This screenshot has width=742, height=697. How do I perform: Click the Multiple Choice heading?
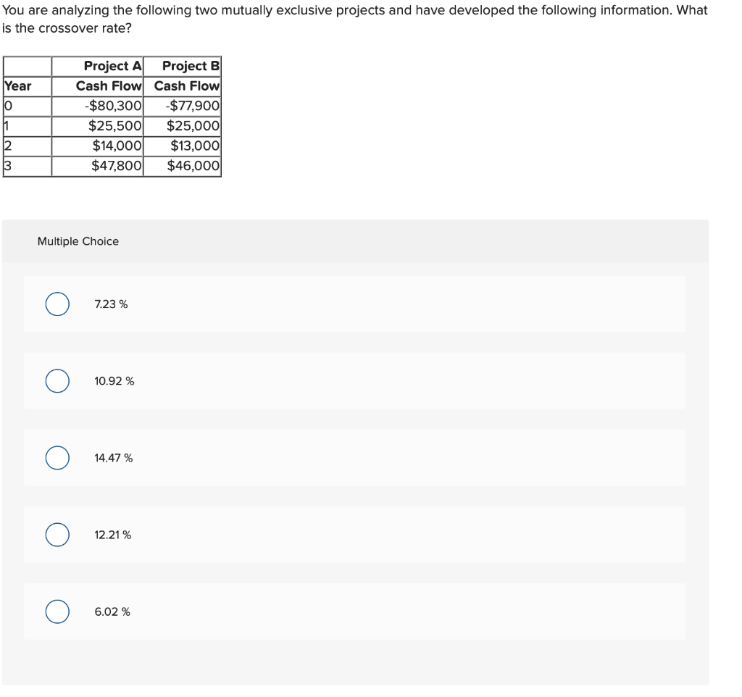78,241
